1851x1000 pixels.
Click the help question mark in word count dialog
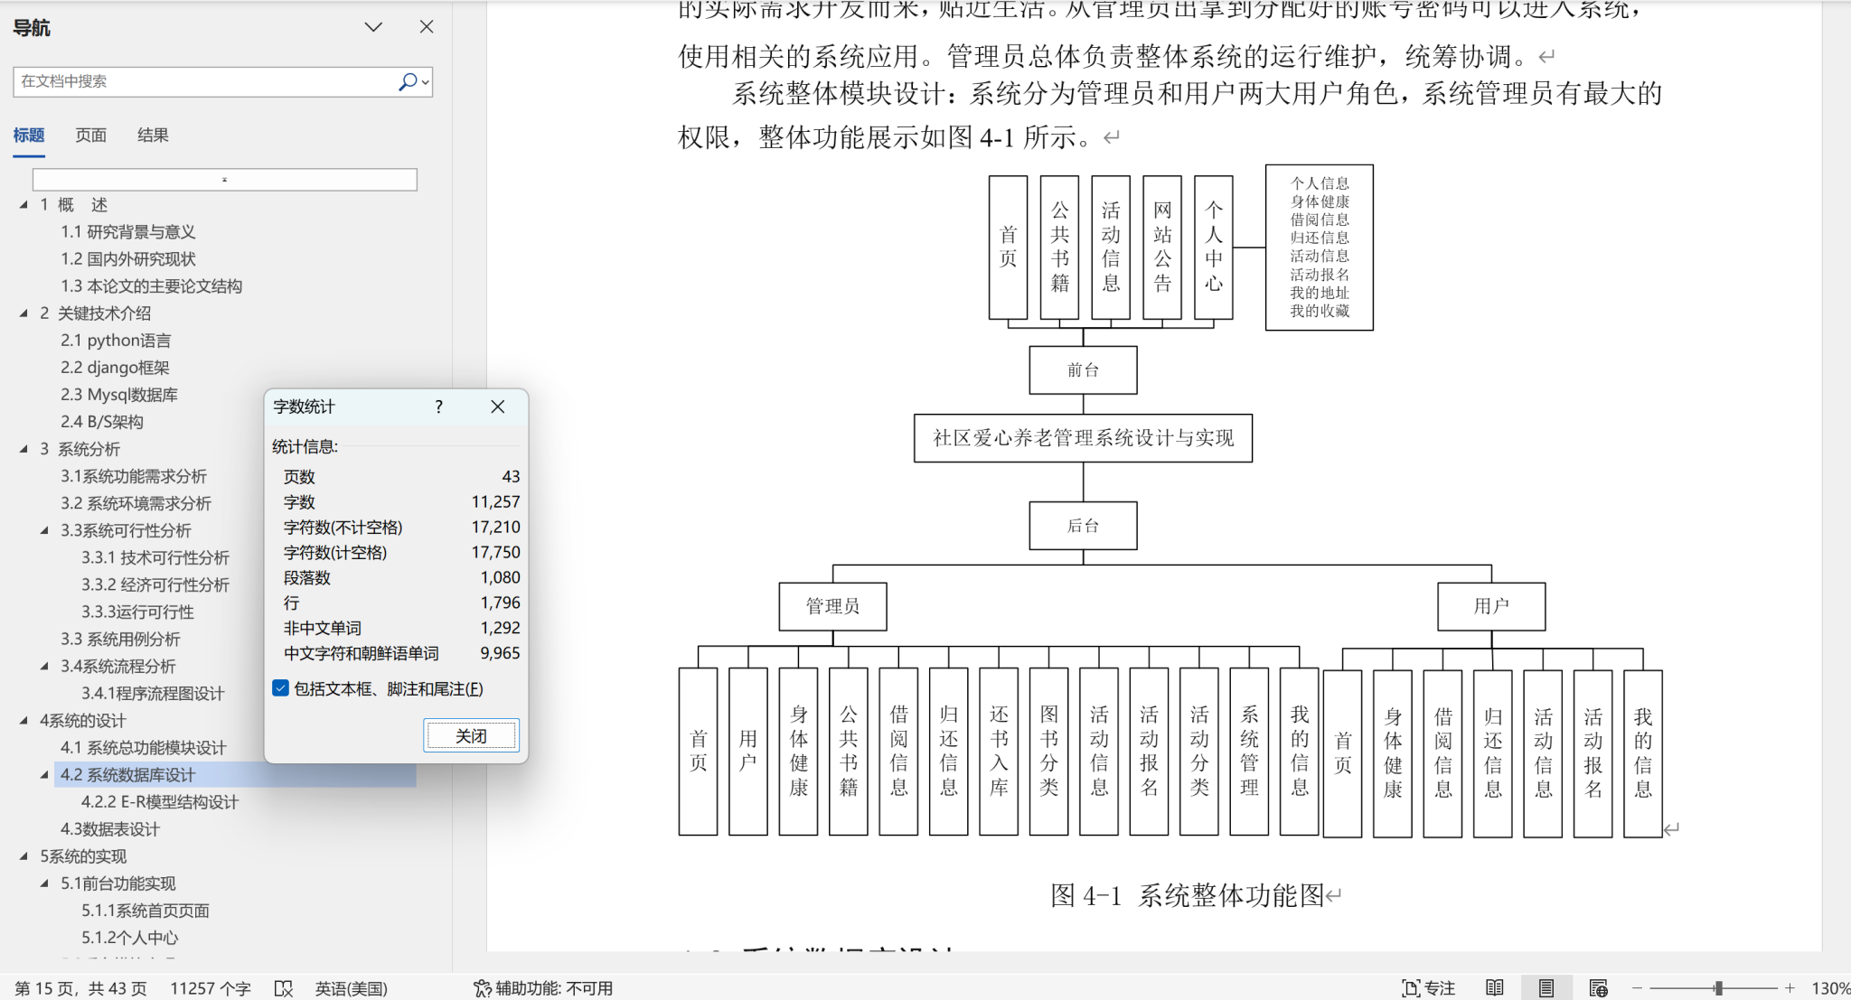tap(438, 407)
